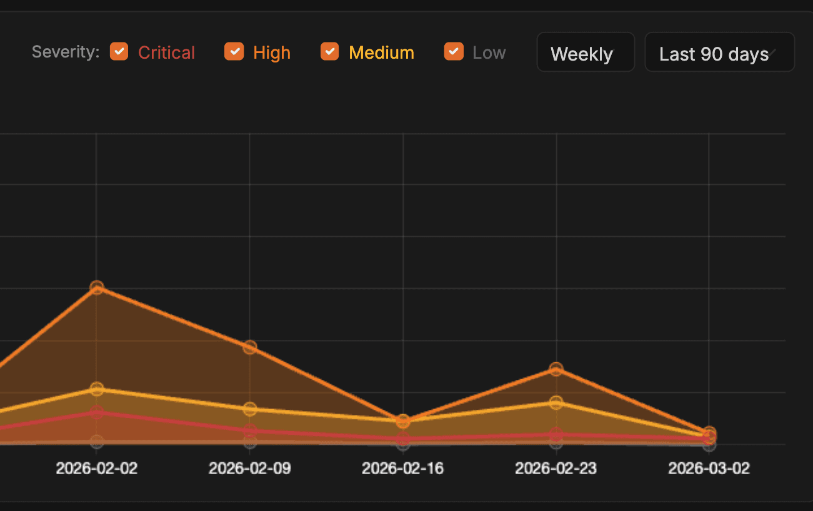Click the High data point at 2026-02-23
This screenshot has height=511, width=813.
pyautogui.click(x=556, y=369)
